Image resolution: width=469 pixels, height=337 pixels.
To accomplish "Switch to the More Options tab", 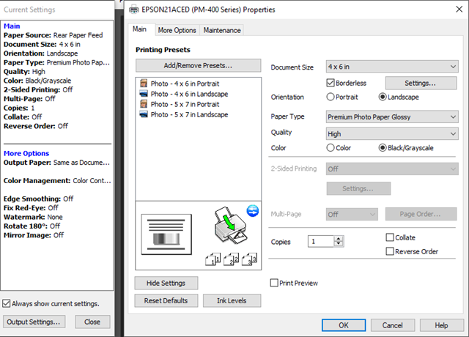I will coord(177,30).
